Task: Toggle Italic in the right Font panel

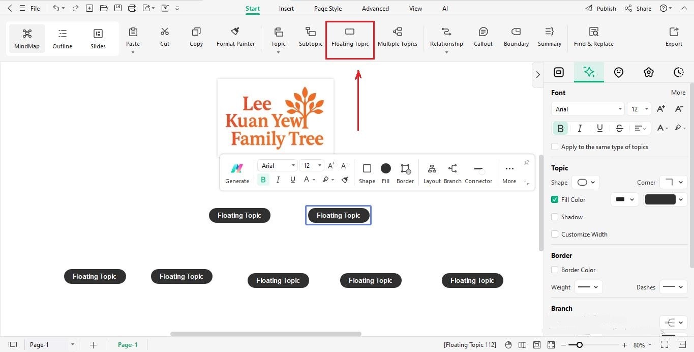Action: click(x=580, y=128)
